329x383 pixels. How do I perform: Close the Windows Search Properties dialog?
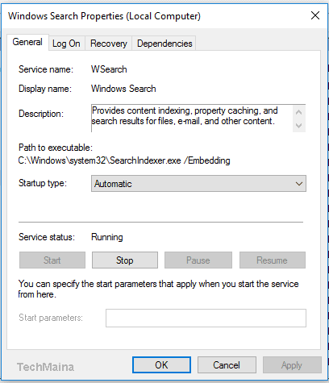coord(315,15)
